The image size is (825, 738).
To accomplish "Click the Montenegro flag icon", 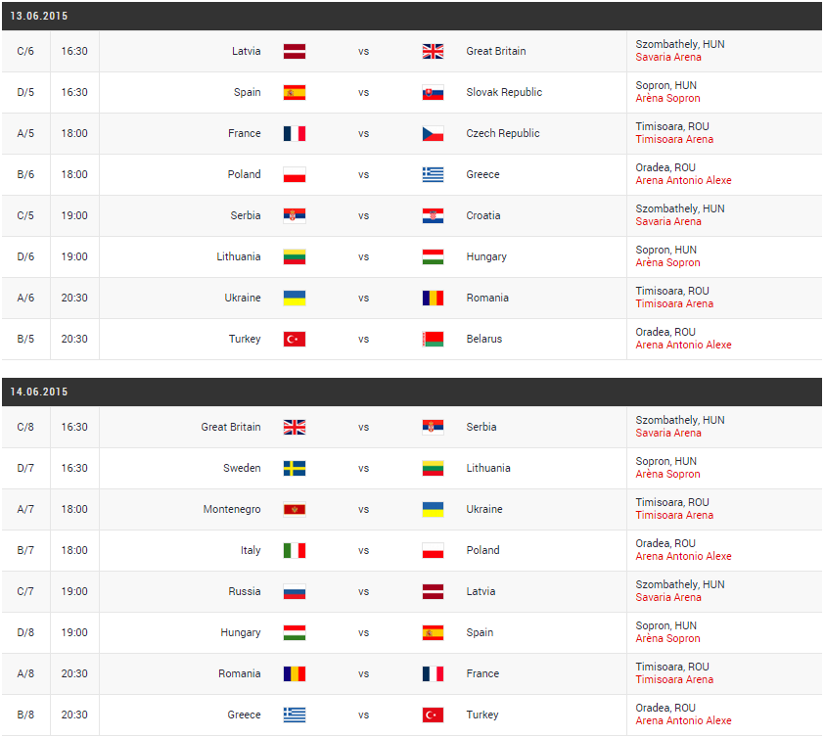I will pyautogui.click(x=295, y=510).
